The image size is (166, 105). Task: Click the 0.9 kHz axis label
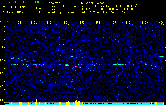[2, 60]
